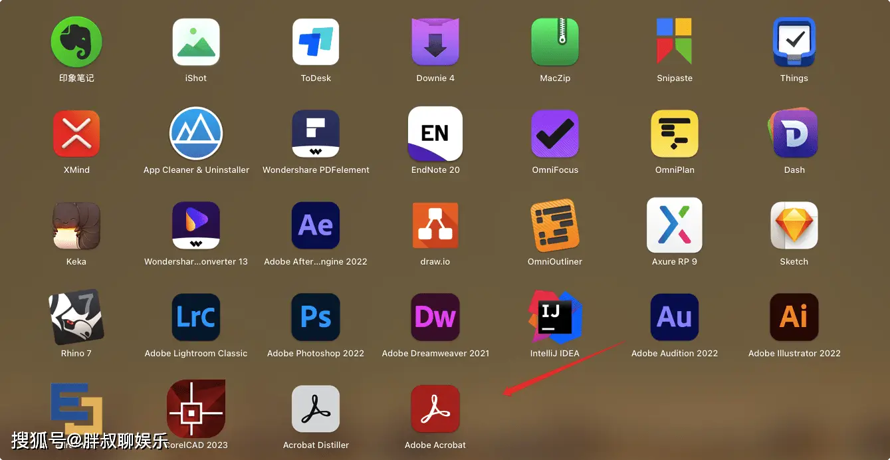Open Acrobat Distiller
The image size is (890, 460).
(315, 408)
